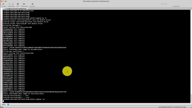Image resolution: width=192 pixels, height=108 pixels.
Task: Focus the Enter host input field
Action: [x=176, y=4]
